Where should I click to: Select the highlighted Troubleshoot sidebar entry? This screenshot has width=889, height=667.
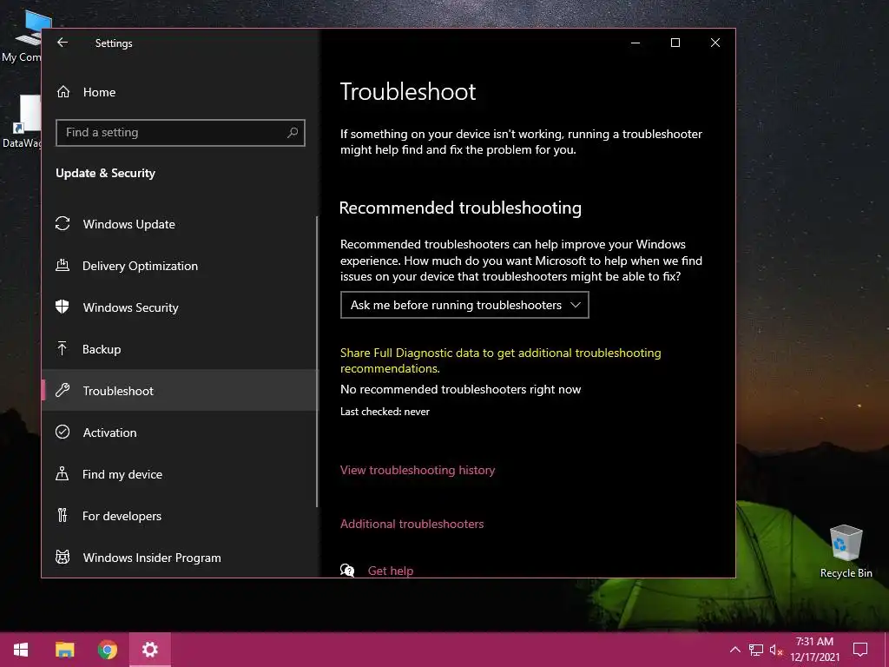tap(180, 391)
